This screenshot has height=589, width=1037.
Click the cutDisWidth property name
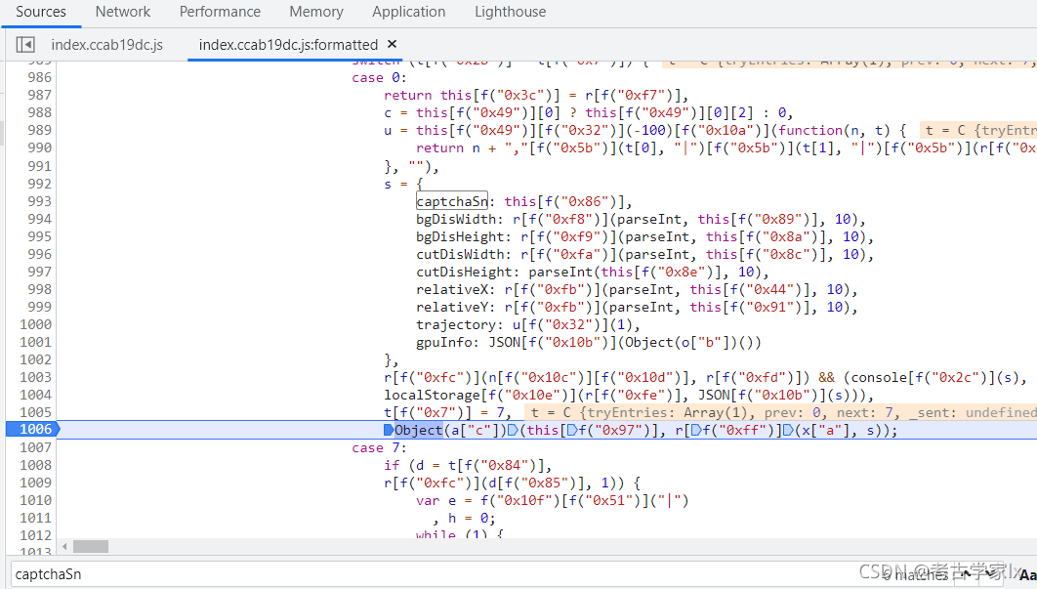460,254
